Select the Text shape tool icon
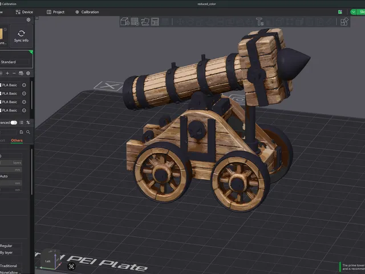The width and height of the screenshot is (365, 274). pyautogui.click(x=260, y=22)
